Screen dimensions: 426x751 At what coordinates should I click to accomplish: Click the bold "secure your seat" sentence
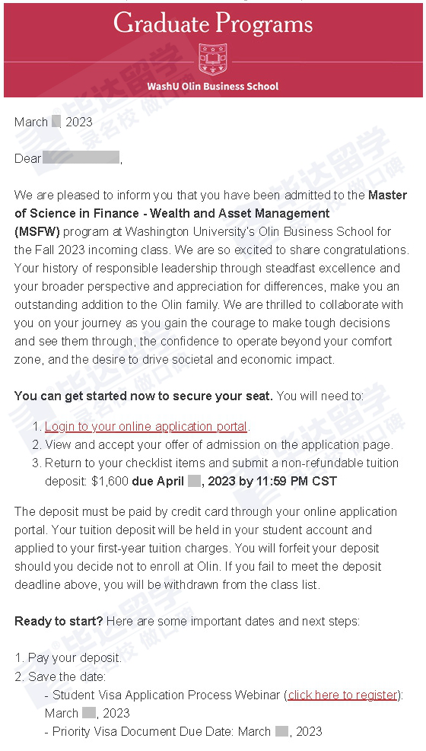(x=144, y=396)
